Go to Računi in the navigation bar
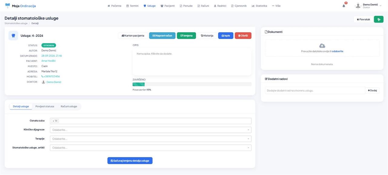 point(203,6)
